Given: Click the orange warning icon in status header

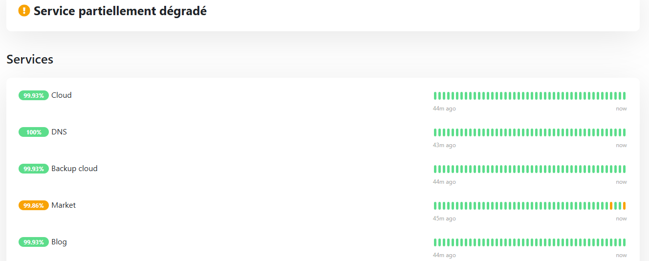Looking at the screenshot, I should (x=24, y=11).
